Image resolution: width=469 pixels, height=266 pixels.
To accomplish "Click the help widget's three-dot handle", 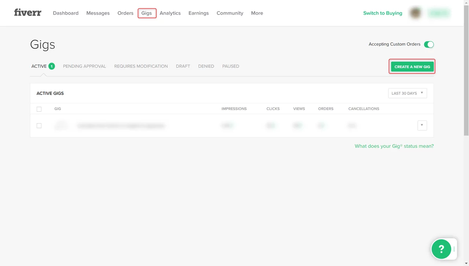I will tap(454, 249).
